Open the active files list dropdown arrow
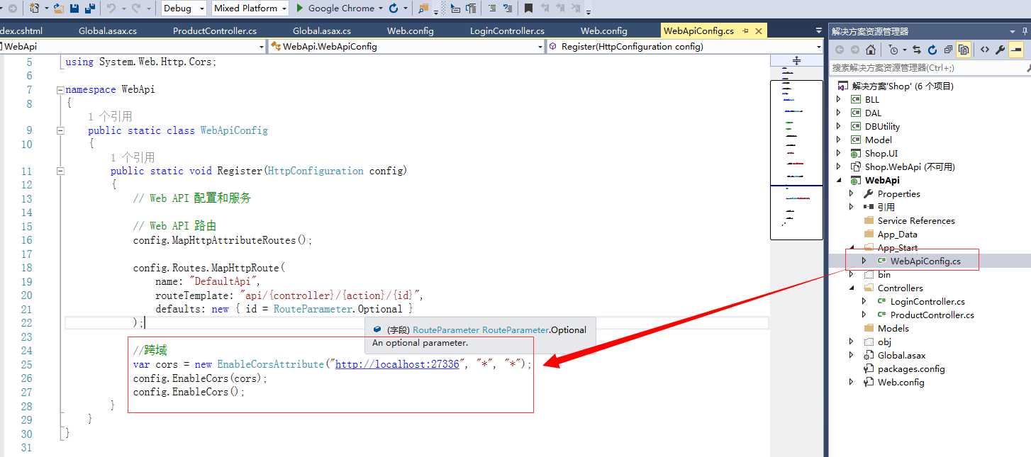1031x457 pixels. (x=818, y=31)
